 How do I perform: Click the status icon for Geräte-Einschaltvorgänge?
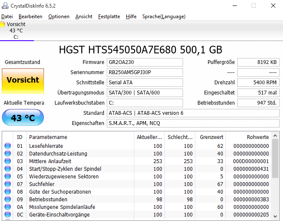click(8, 214)
